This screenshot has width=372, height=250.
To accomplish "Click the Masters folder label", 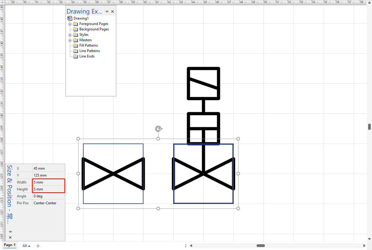I will (x=85, y=40).
